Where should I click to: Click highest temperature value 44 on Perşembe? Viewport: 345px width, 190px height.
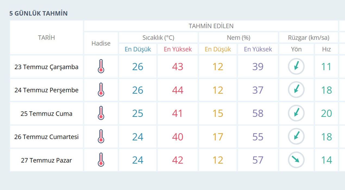pyautogui.click(x=178, y=90)
